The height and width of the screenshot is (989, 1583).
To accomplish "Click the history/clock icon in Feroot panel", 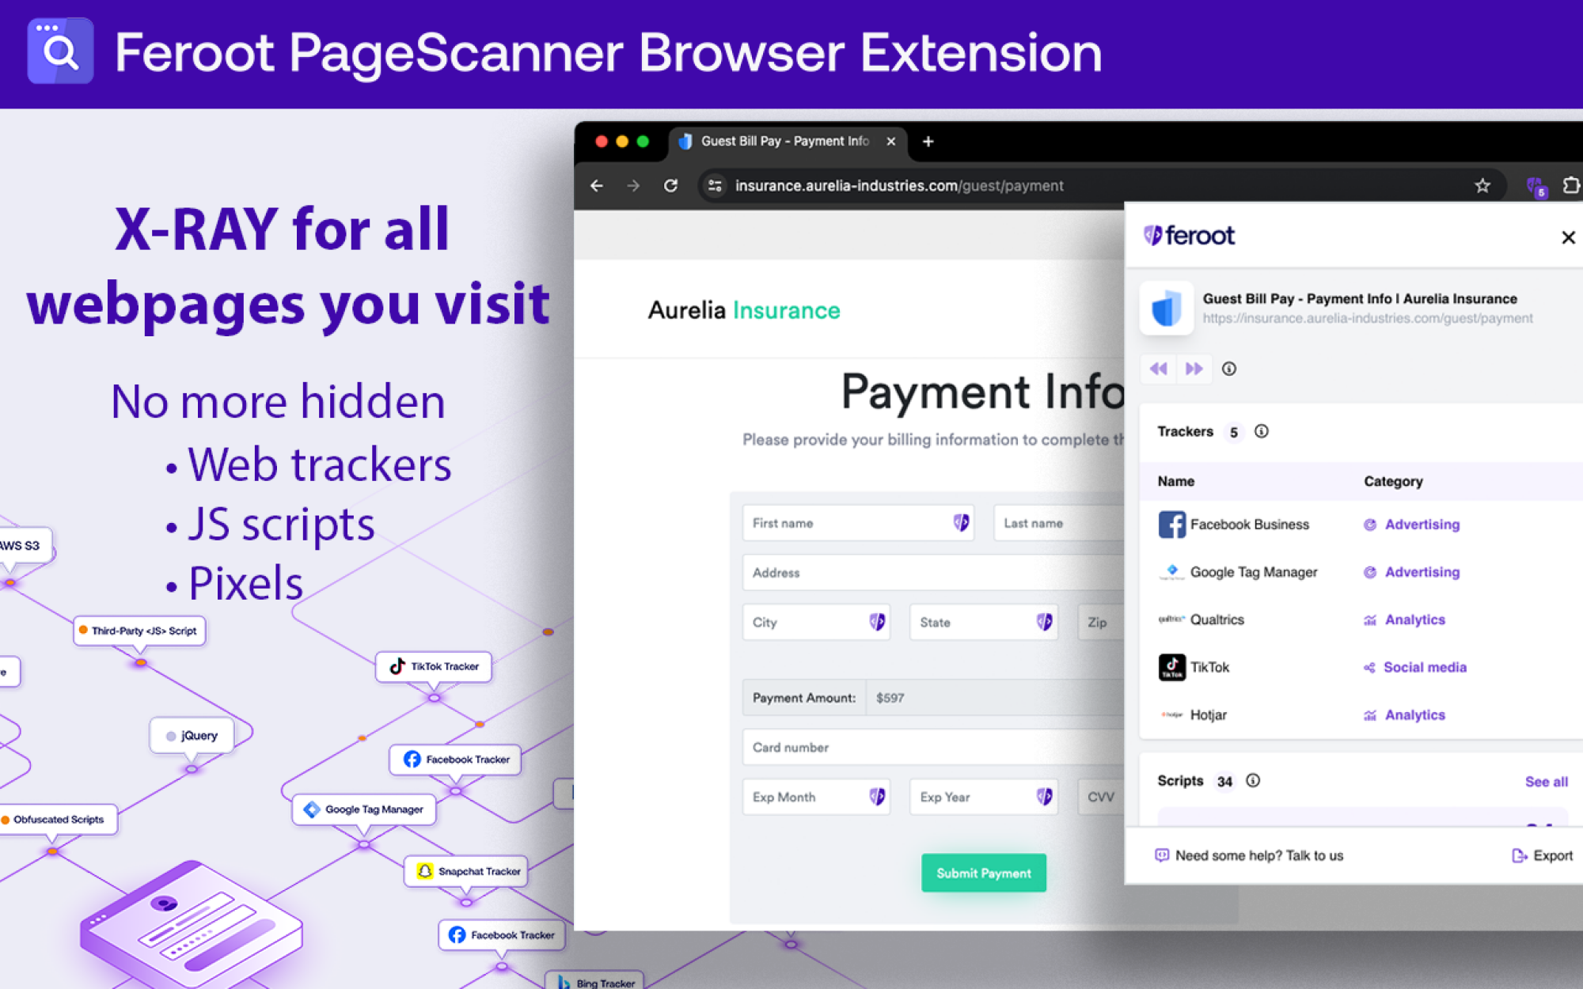I will [x=1230, y=368].
